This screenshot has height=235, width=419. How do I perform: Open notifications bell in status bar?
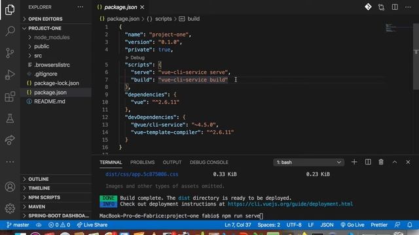410,225
